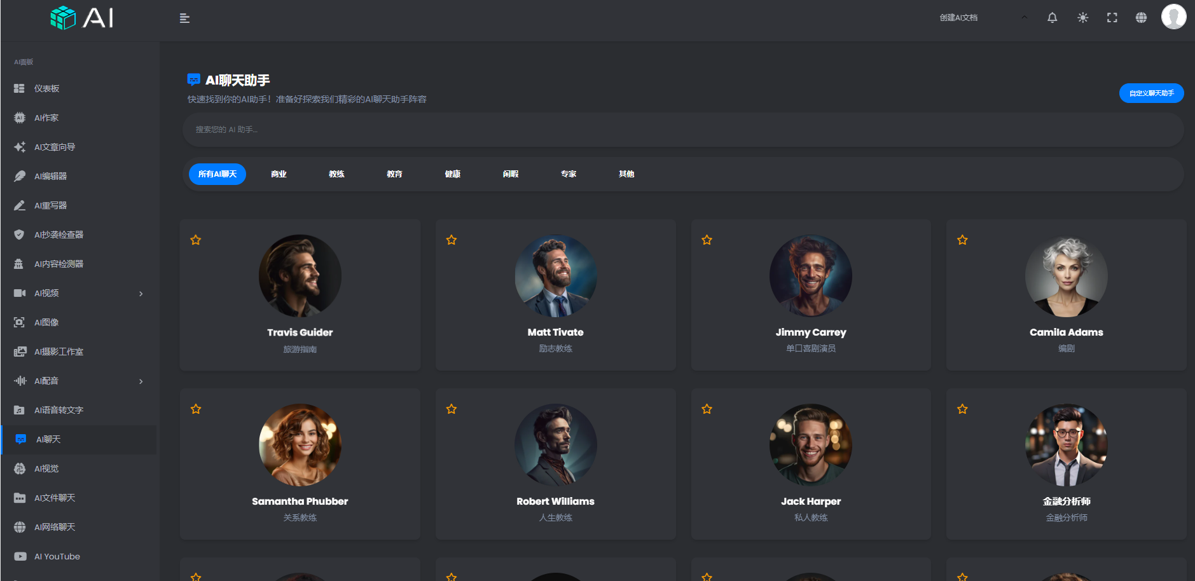Viewport: 1195px width, 581px height.
Task: Click the user avatar in the top bar
Action: click(1173, 17)
